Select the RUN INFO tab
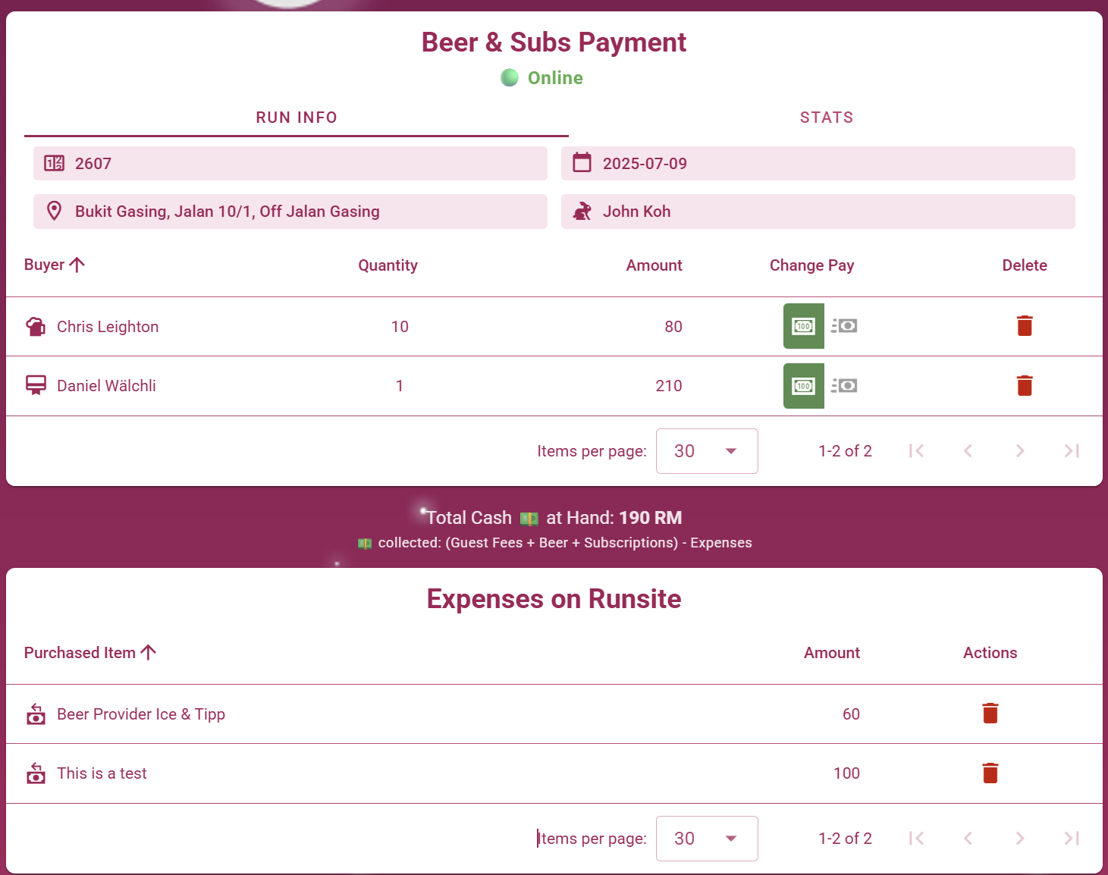Screen dimensions: 1108x875 coord(296,118)
